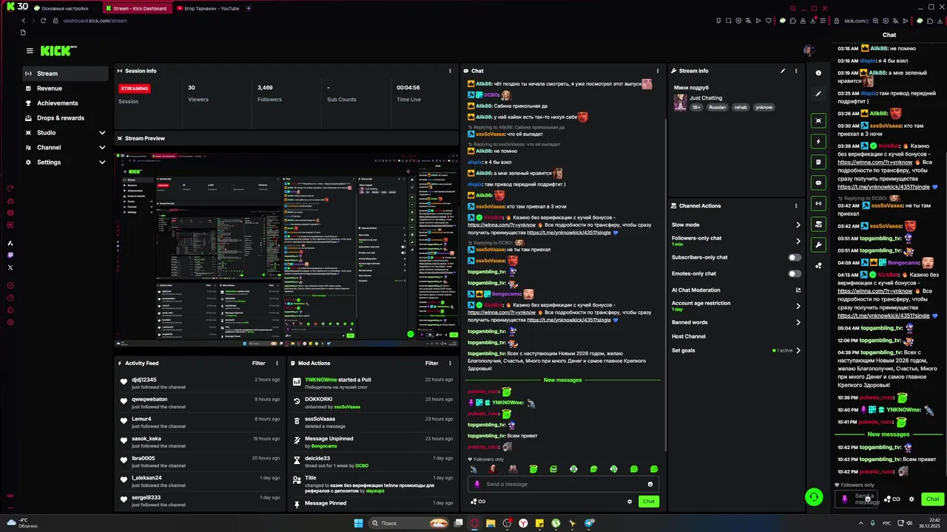
Task: Click the Just Chatting category label
Action: (x=705, y=98)
